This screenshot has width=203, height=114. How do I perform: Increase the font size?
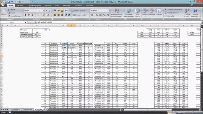click(47, 11)
